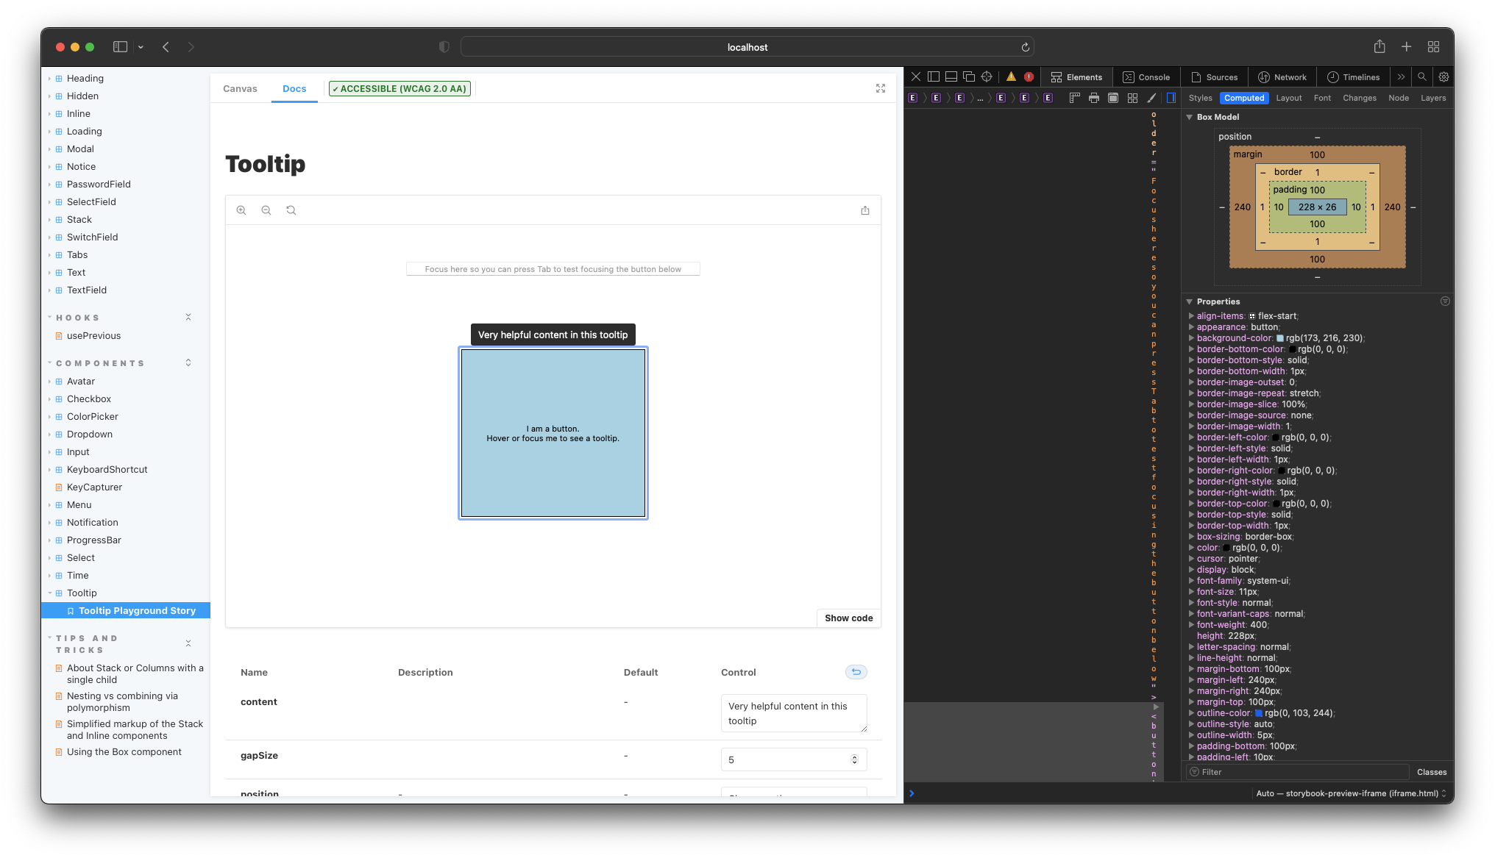Click the Classes button
The width and height of the screenshot is (1495, 858).
[1431, 772]
